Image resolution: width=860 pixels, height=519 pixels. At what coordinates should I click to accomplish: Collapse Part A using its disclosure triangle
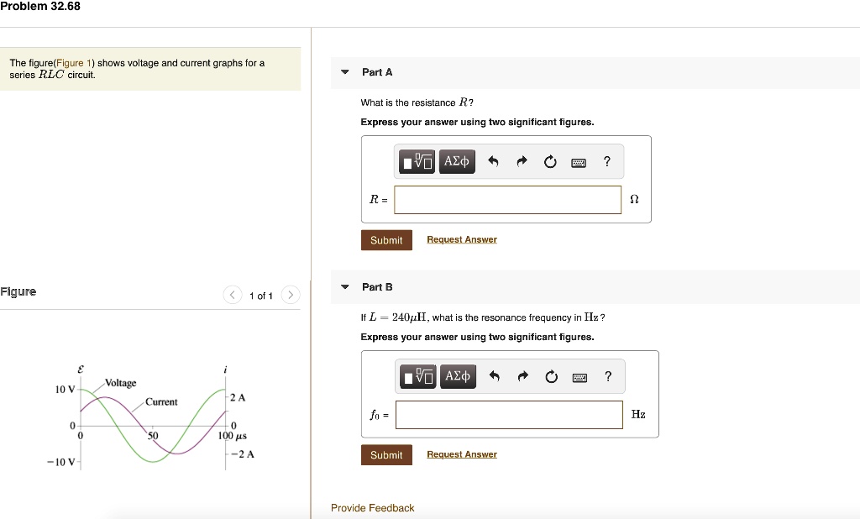point(344,72)
